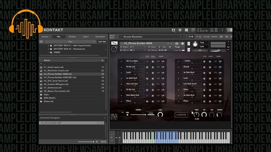Screen dimensions: 271x152
Task: Open the browser View dropdown
Action: 70,42
